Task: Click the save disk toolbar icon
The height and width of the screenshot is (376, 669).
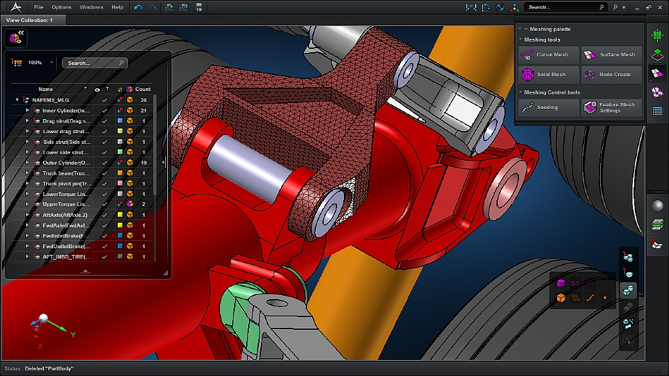Action: [199, 7]
